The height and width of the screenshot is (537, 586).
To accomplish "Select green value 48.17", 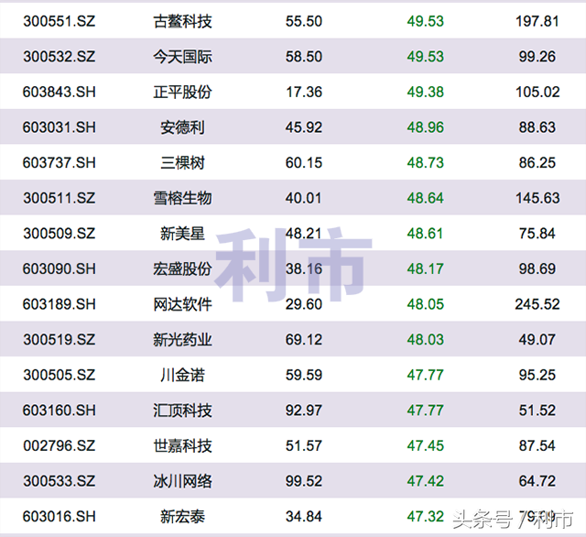I will point(425,268).
